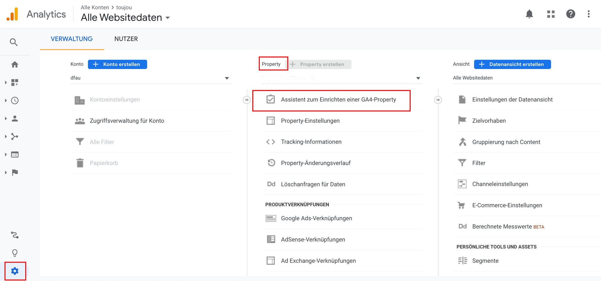This screenshot has width=601, height=281.
Task: Open the admin gear settings icon
Action: click(15, 271)
